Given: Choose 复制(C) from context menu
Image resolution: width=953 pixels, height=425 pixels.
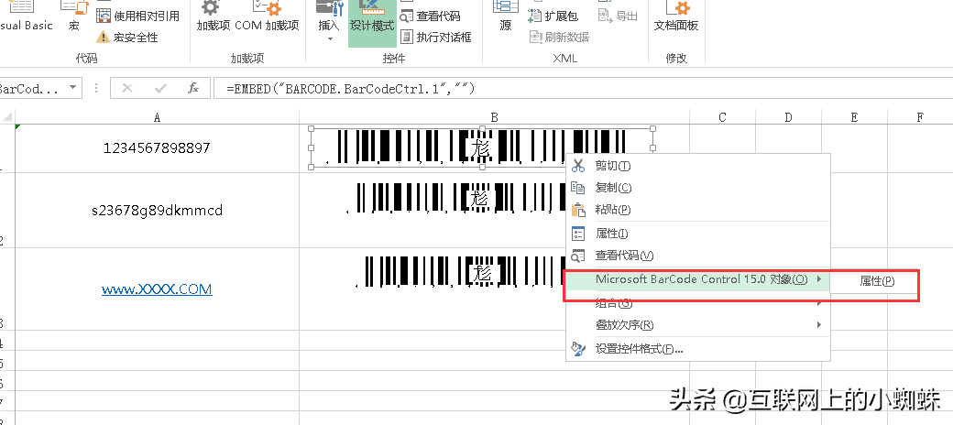Looking at the screenshot, I should (697, 188).
